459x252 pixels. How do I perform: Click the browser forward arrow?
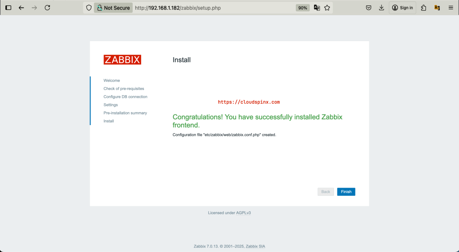click(34, 8)
